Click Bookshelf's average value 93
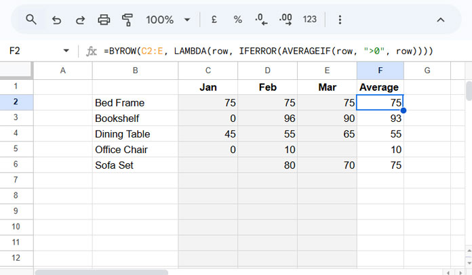The height and width of the screenshot is (275, 472). click(x=380, y=118)
